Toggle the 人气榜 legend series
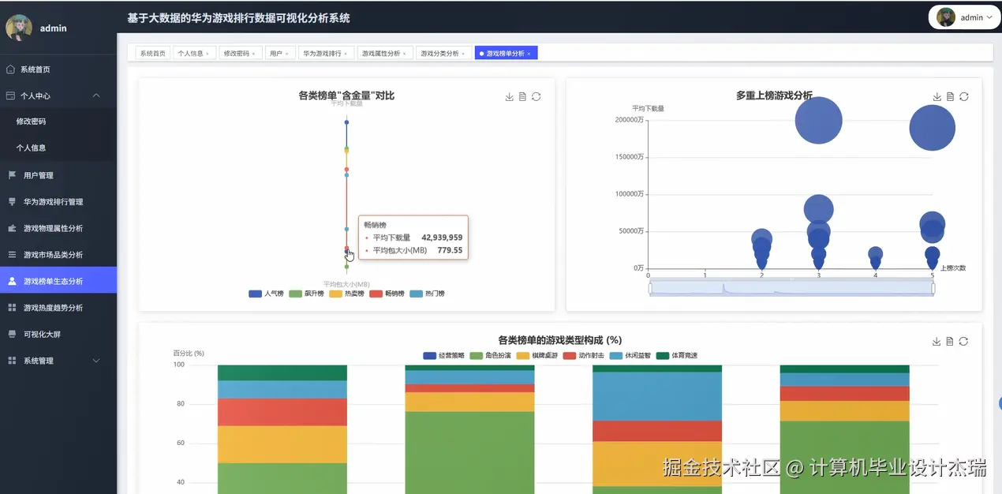Screen dimensions: 1002x494 [266, 294]
